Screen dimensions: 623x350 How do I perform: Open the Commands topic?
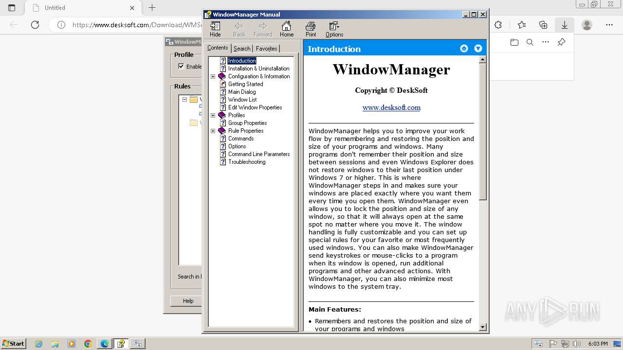tap(241, 139)
